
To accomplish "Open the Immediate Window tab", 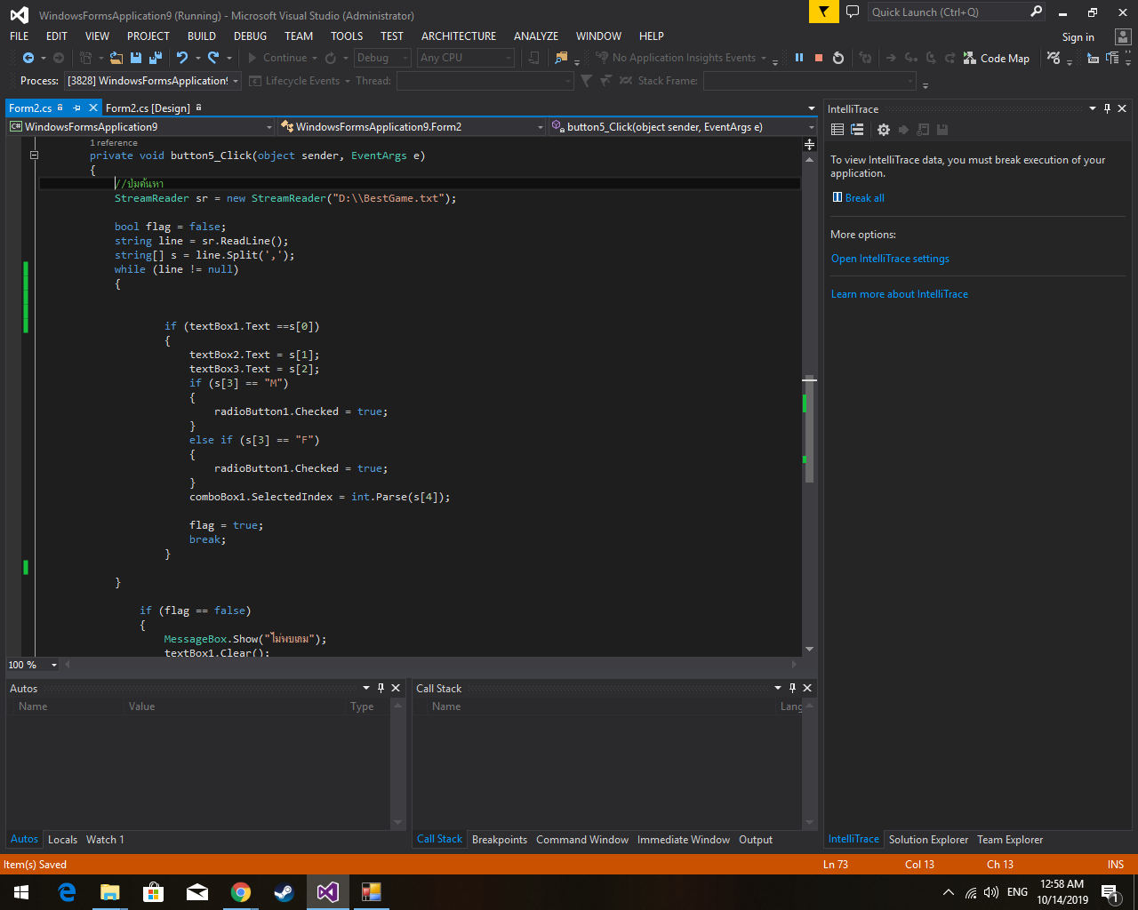I will click(684, 840).
